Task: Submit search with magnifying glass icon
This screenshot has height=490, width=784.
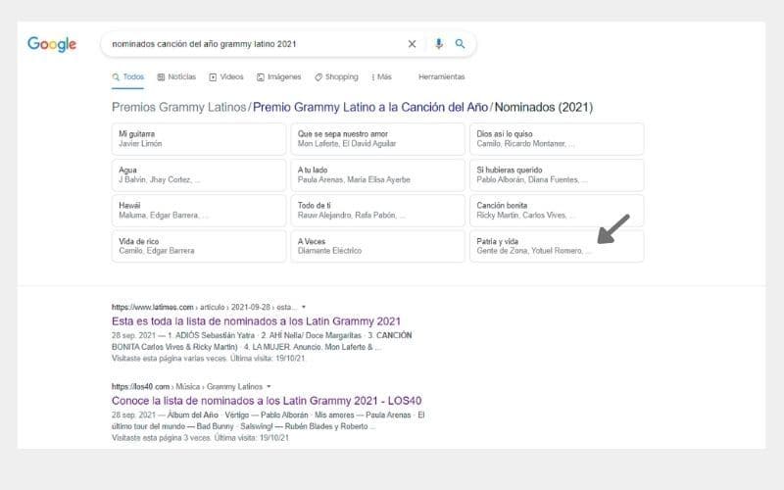Action: pyautogui.click(x=460, y=44)
